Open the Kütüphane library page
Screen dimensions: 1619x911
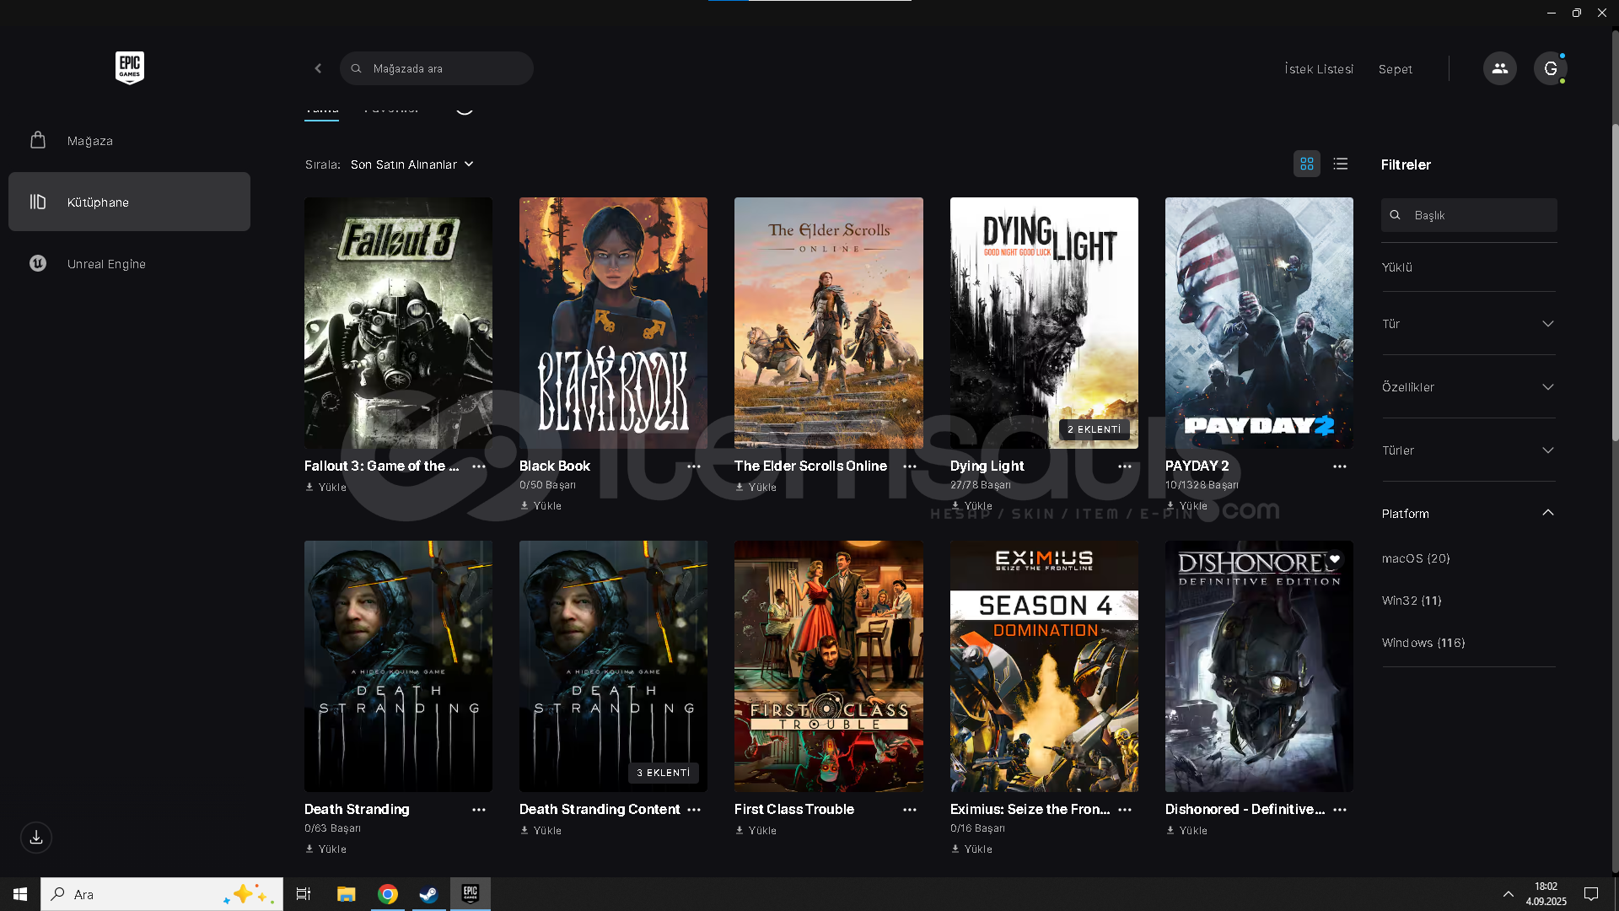point(129,202)
